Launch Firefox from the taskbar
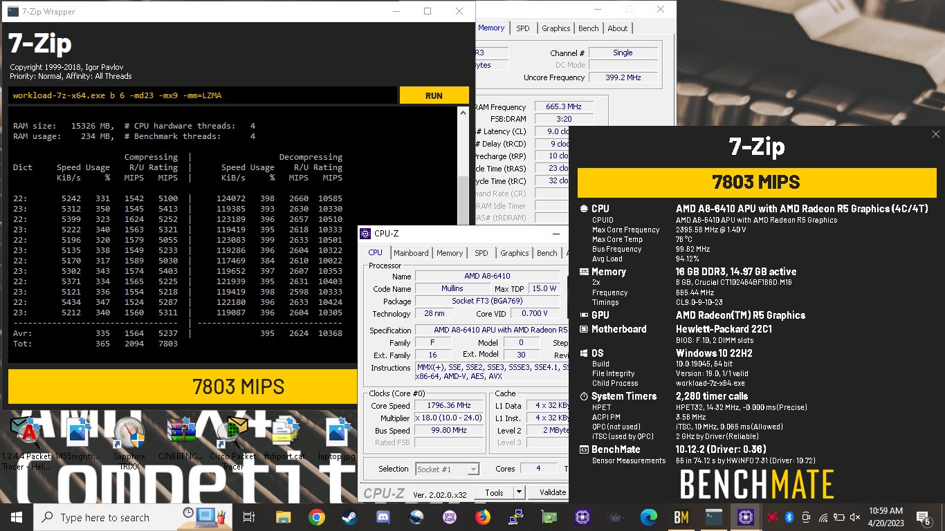Screen dimensions: 945x531 [x=483, y=517]
